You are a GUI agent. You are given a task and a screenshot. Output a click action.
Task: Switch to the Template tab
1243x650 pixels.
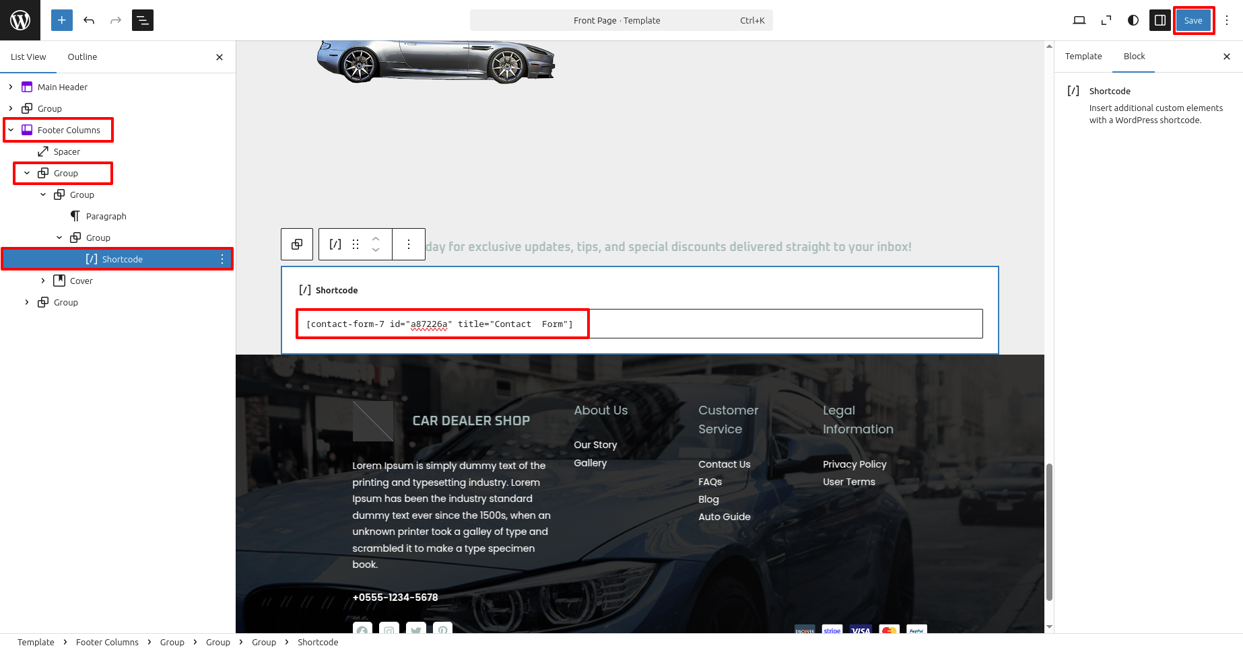tap(1083, 57)
